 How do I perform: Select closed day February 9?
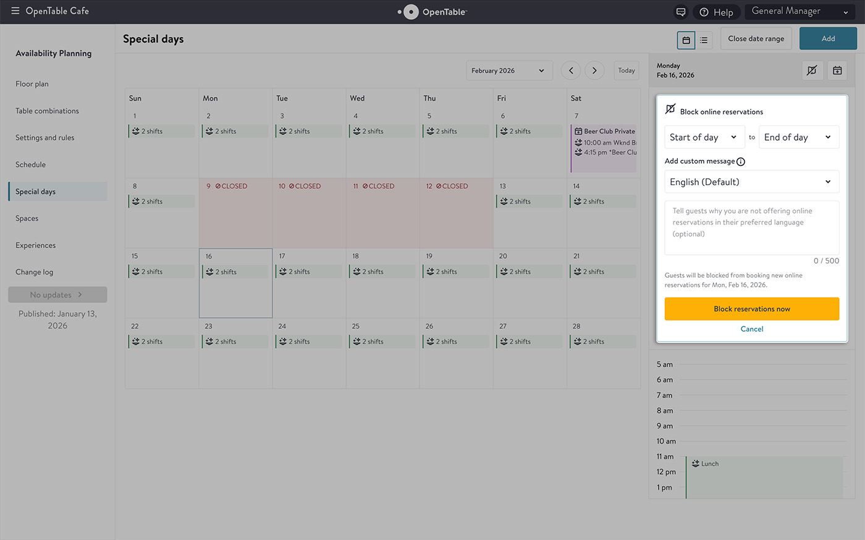[235, 214]
